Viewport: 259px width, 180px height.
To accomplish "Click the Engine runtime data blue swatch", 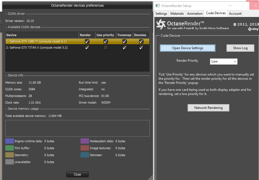I will tap(10, 141).
